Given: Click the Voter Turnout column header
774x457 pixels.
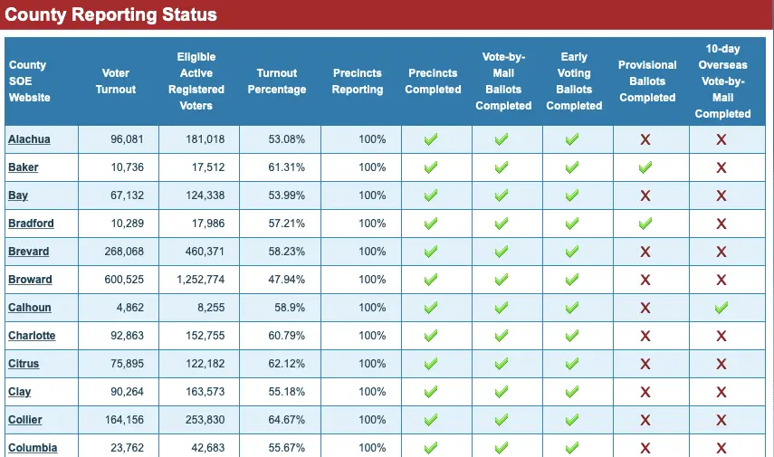Looking at the screenshot, I should coord(116,81).
